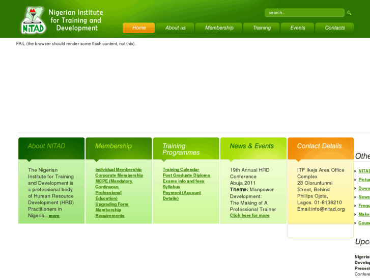Open the About us menu tab
Image resolution: width=370 pixels, height=278 pixels.
point(175,28)
